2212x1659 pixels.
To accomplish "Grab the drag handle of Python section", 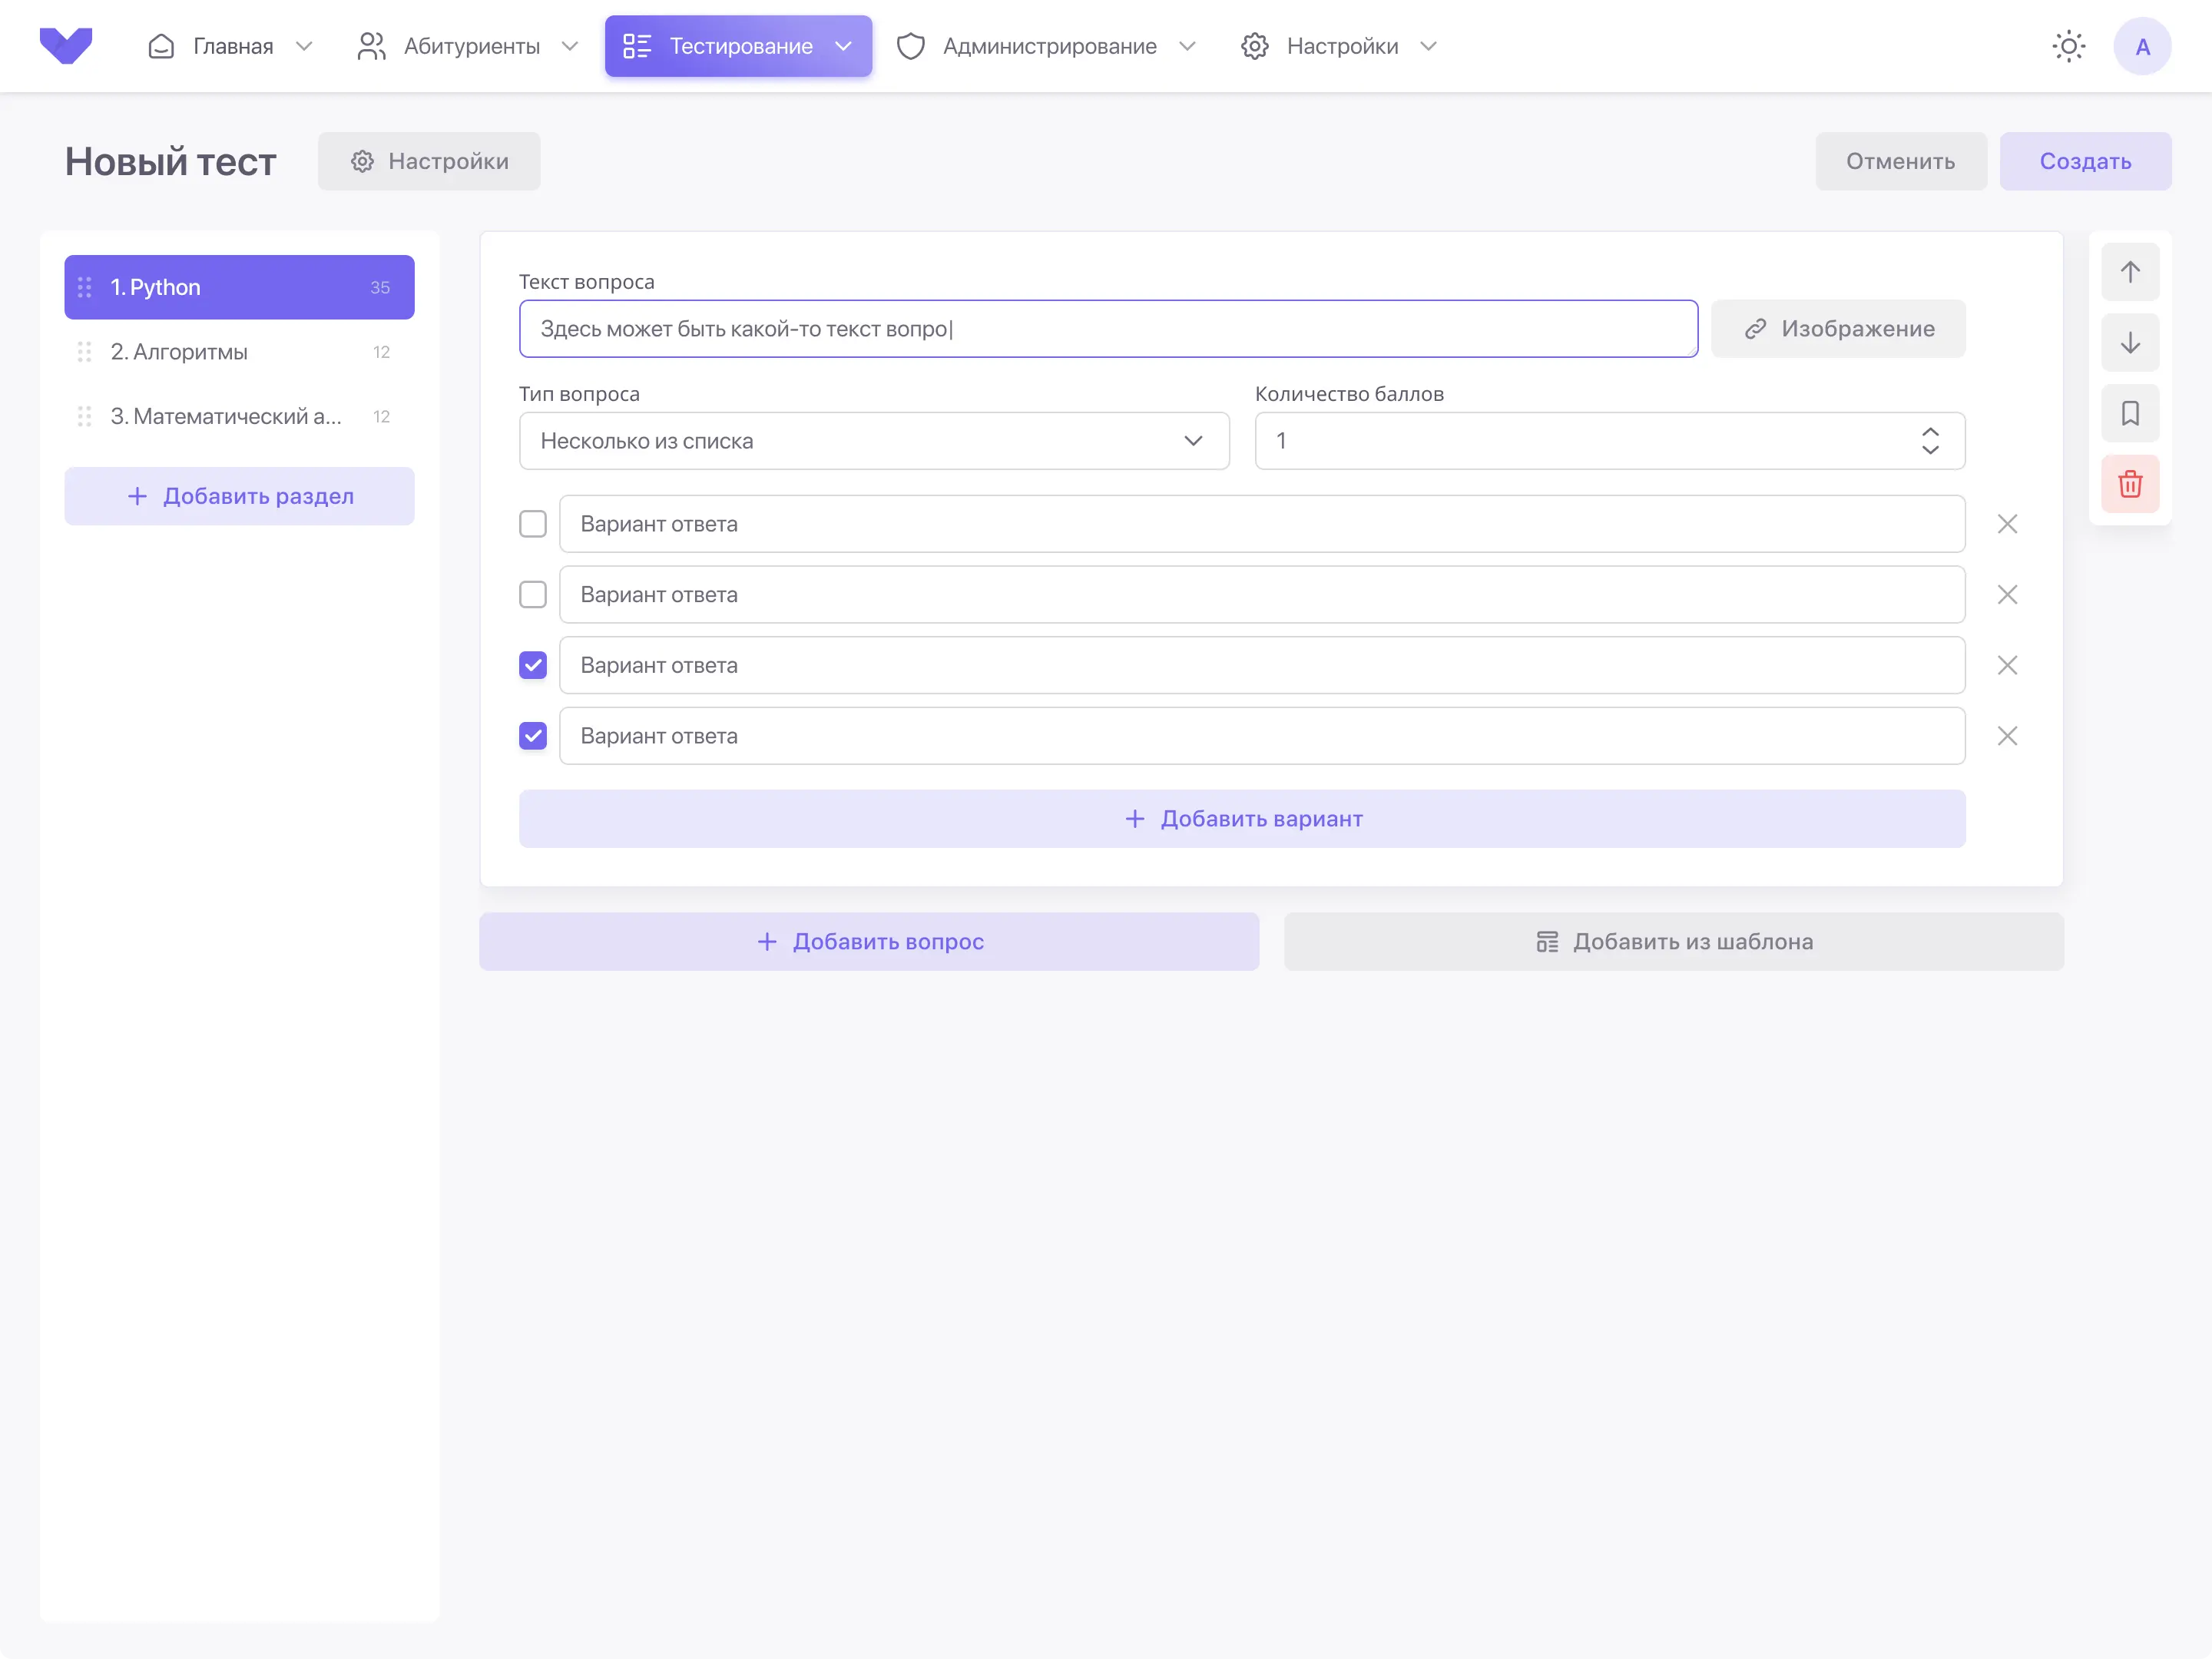I will [85, 287].
